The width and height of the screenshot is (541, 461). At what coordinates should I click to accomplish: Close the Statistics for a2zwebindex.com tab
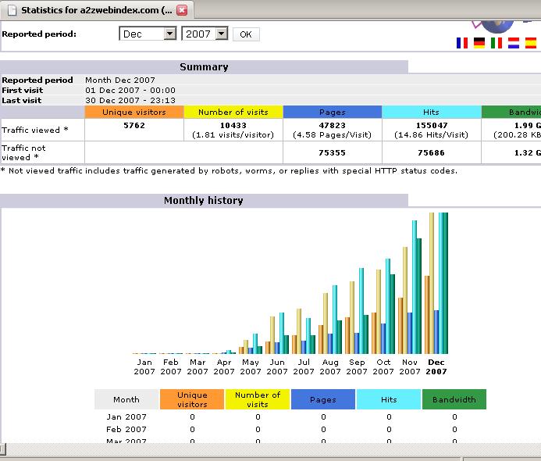182,10
